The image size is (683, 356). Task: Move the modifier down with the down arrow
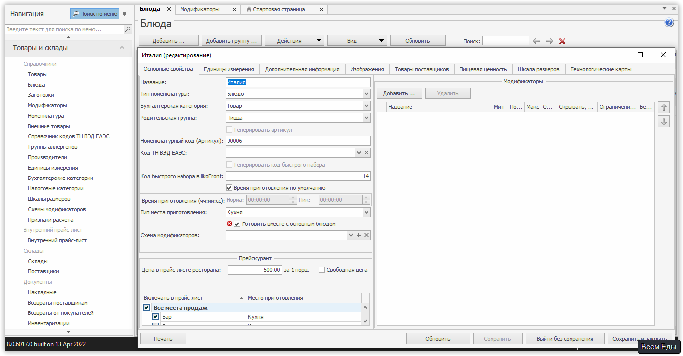click(x=664, y=121)
